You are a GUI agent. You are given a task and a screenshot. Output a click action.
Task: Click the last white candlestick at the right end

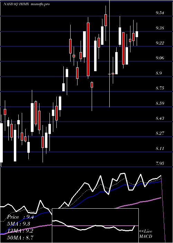[x=137, y=34]
